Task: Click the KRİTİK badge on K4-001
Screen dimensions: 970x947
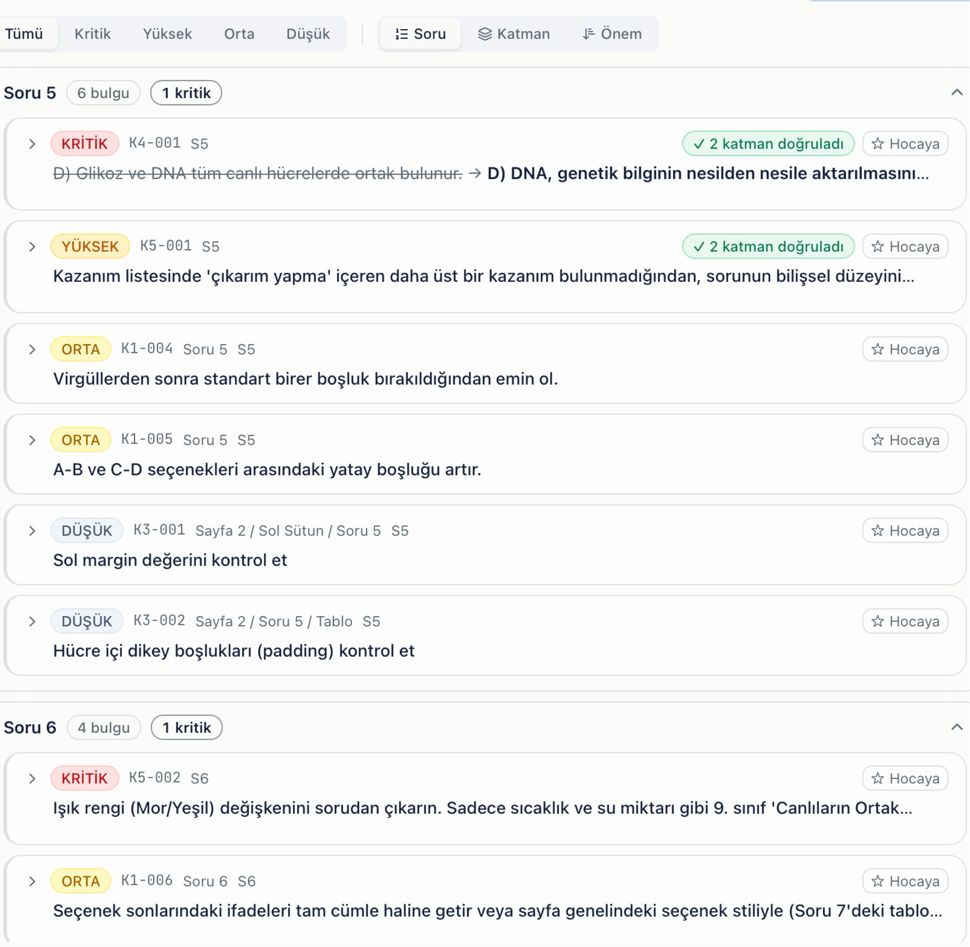Action: [84, 144]
